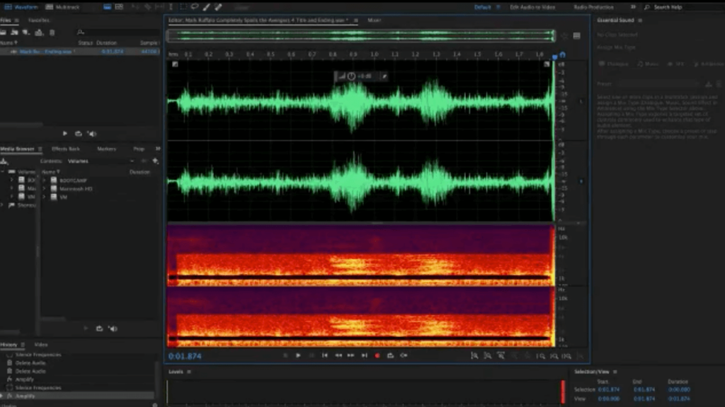The image size is (725, 407).
Task: Open the Contents Volumes dropdown
Action: pyautogui.click(x=101, y=161)
